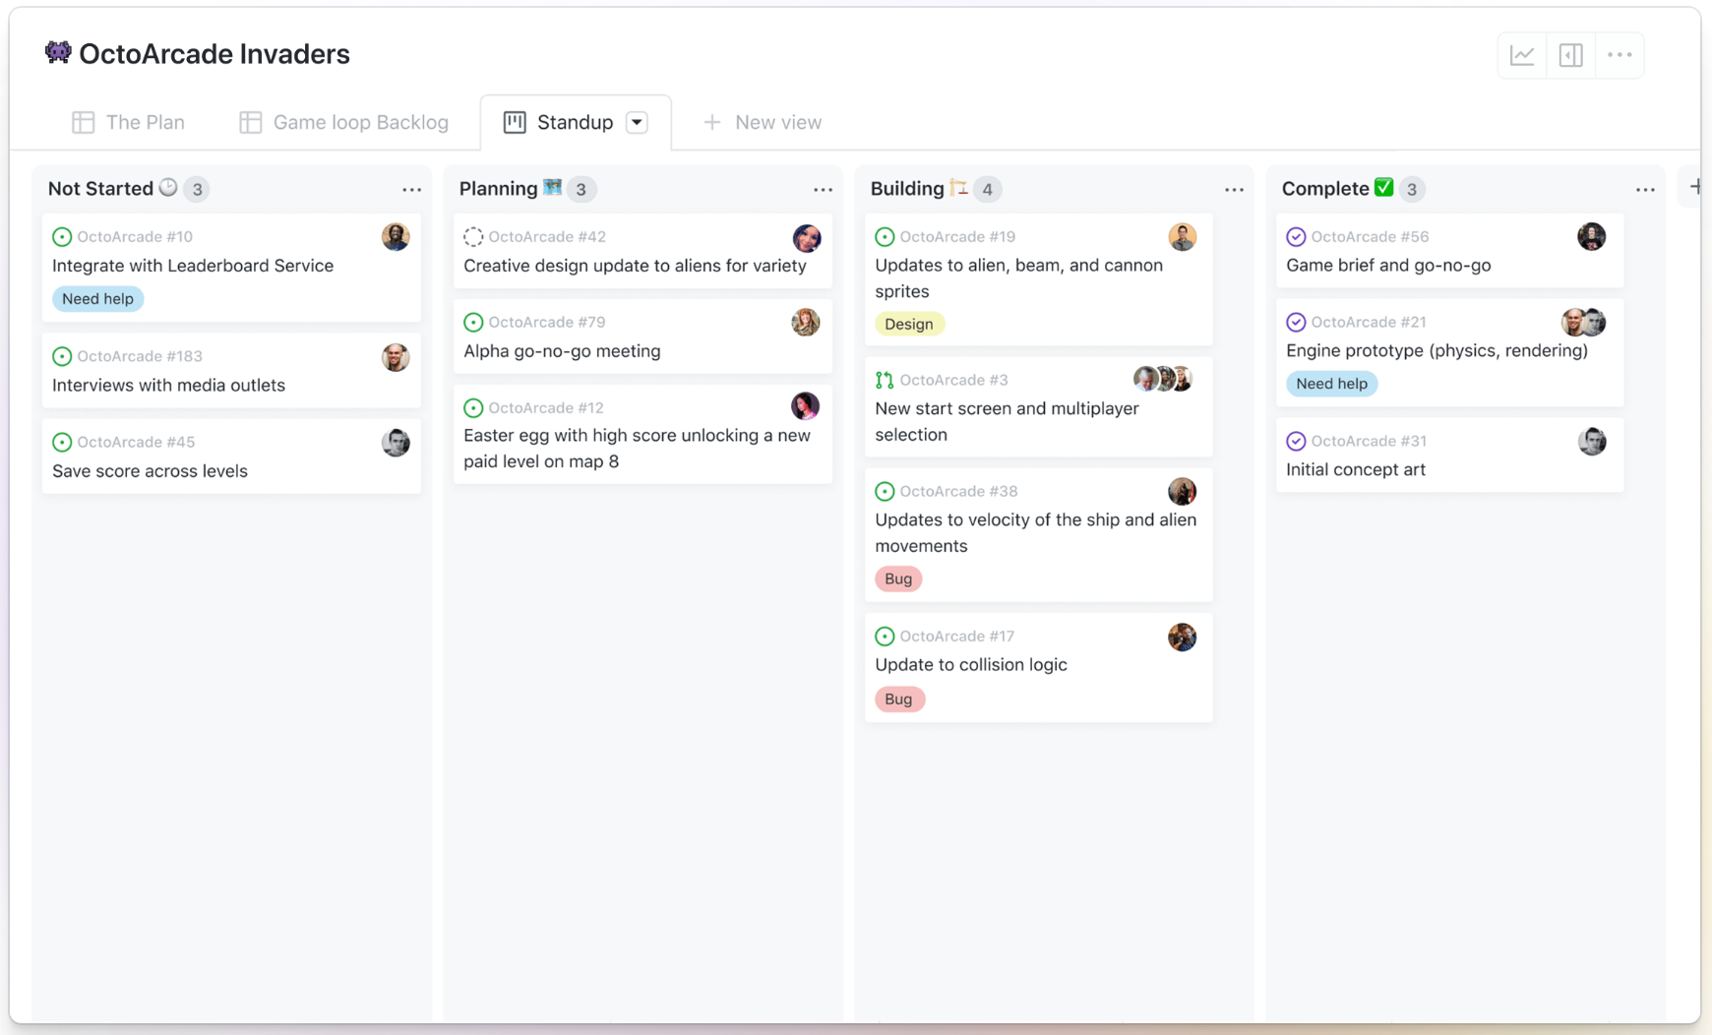Click the Design label on sprites card

click(909, 325)
